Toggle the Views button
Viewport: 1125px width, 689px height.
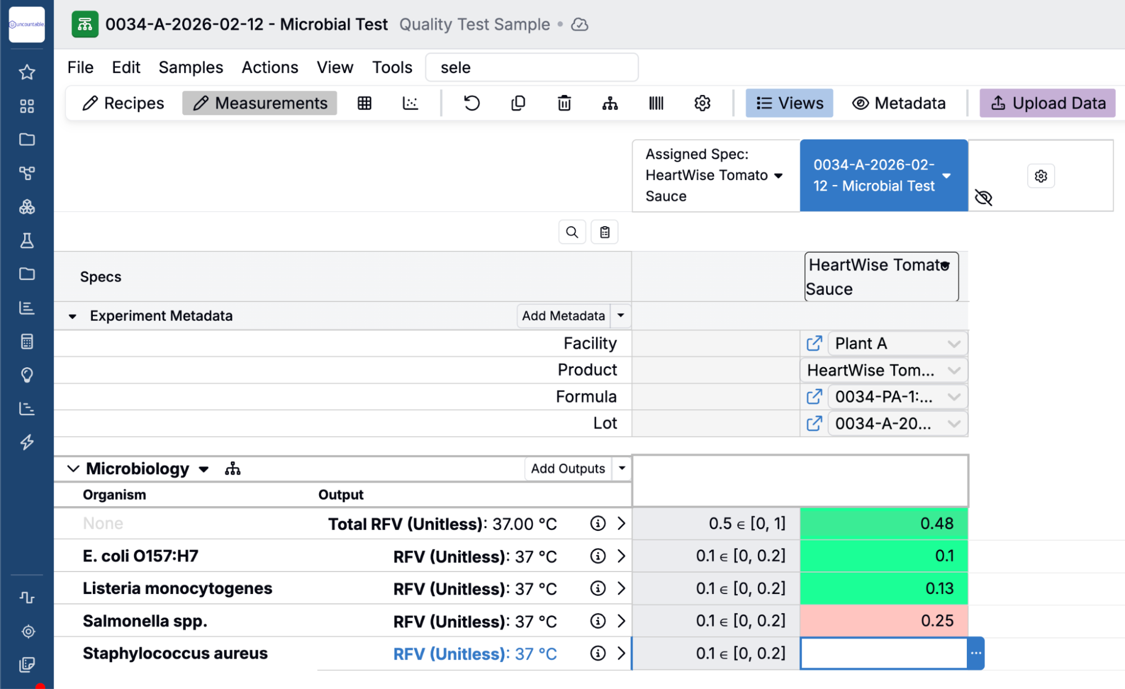click(x=789, y=103)
